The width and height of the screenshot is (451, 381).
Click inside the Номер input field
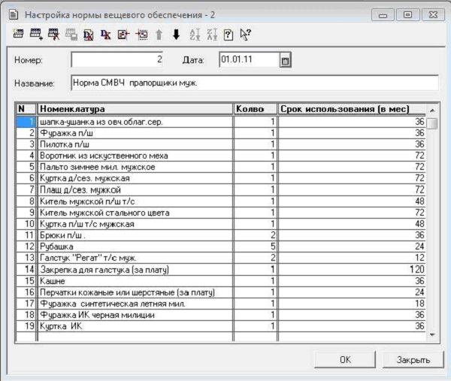pyautogui.click(x=117, y=59)
